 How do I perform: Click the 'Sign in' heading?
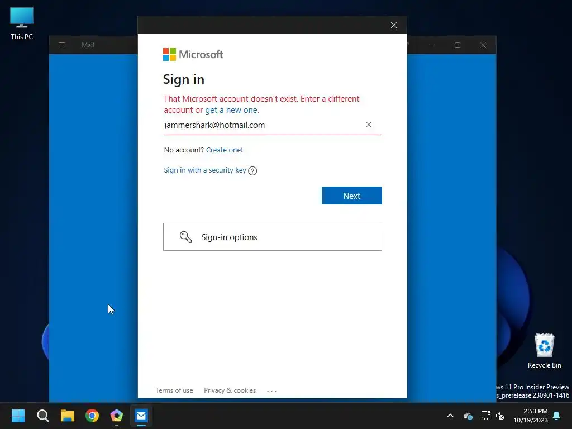pos(183,79)
